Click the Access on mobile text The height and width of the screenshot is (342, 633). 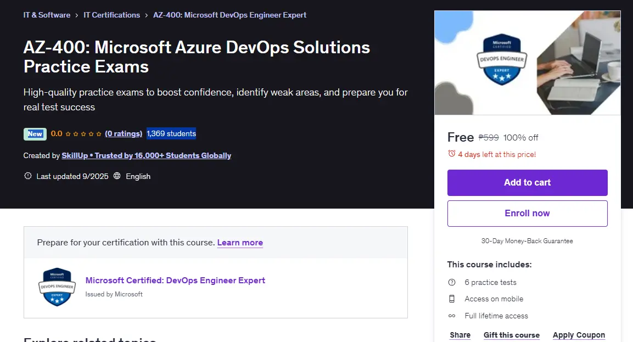tap(494, 299)
